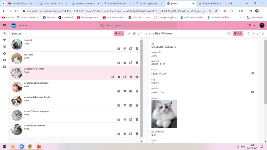The width and height of the screenshot is (267, 150).
Task: Delete the 7000 row via its trash icon
Action: [137, 134]
